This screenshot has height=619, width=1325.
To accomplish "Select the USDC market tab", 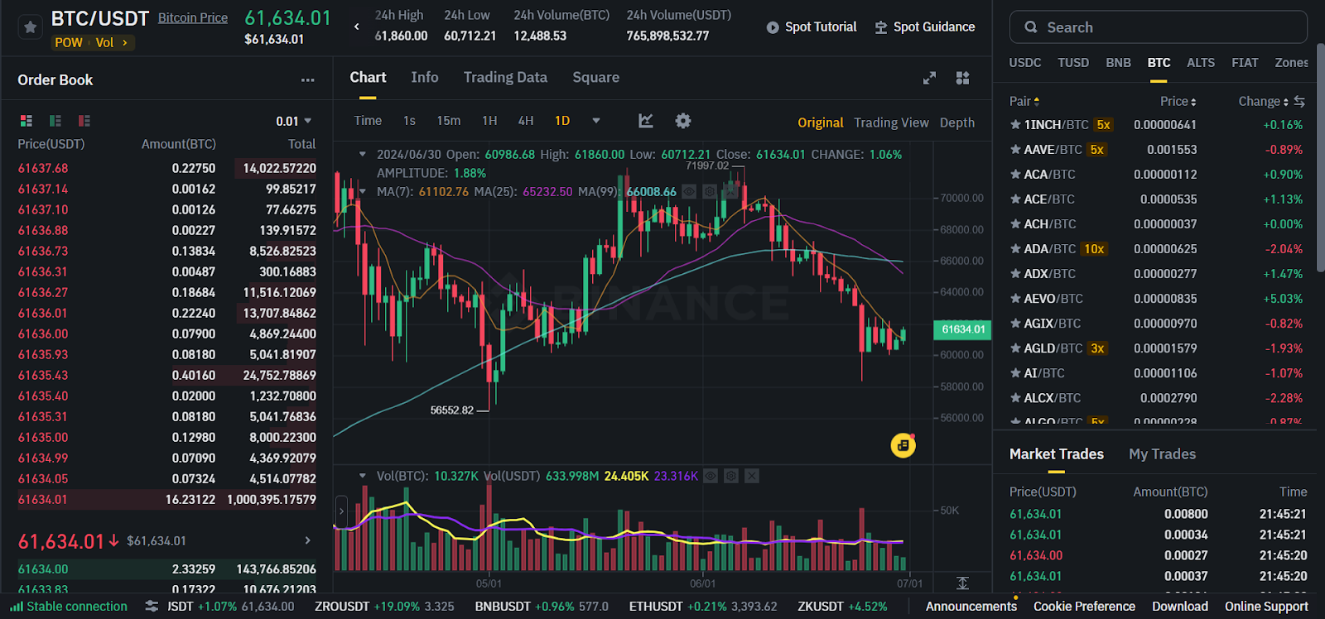I will pos(1024,63).
